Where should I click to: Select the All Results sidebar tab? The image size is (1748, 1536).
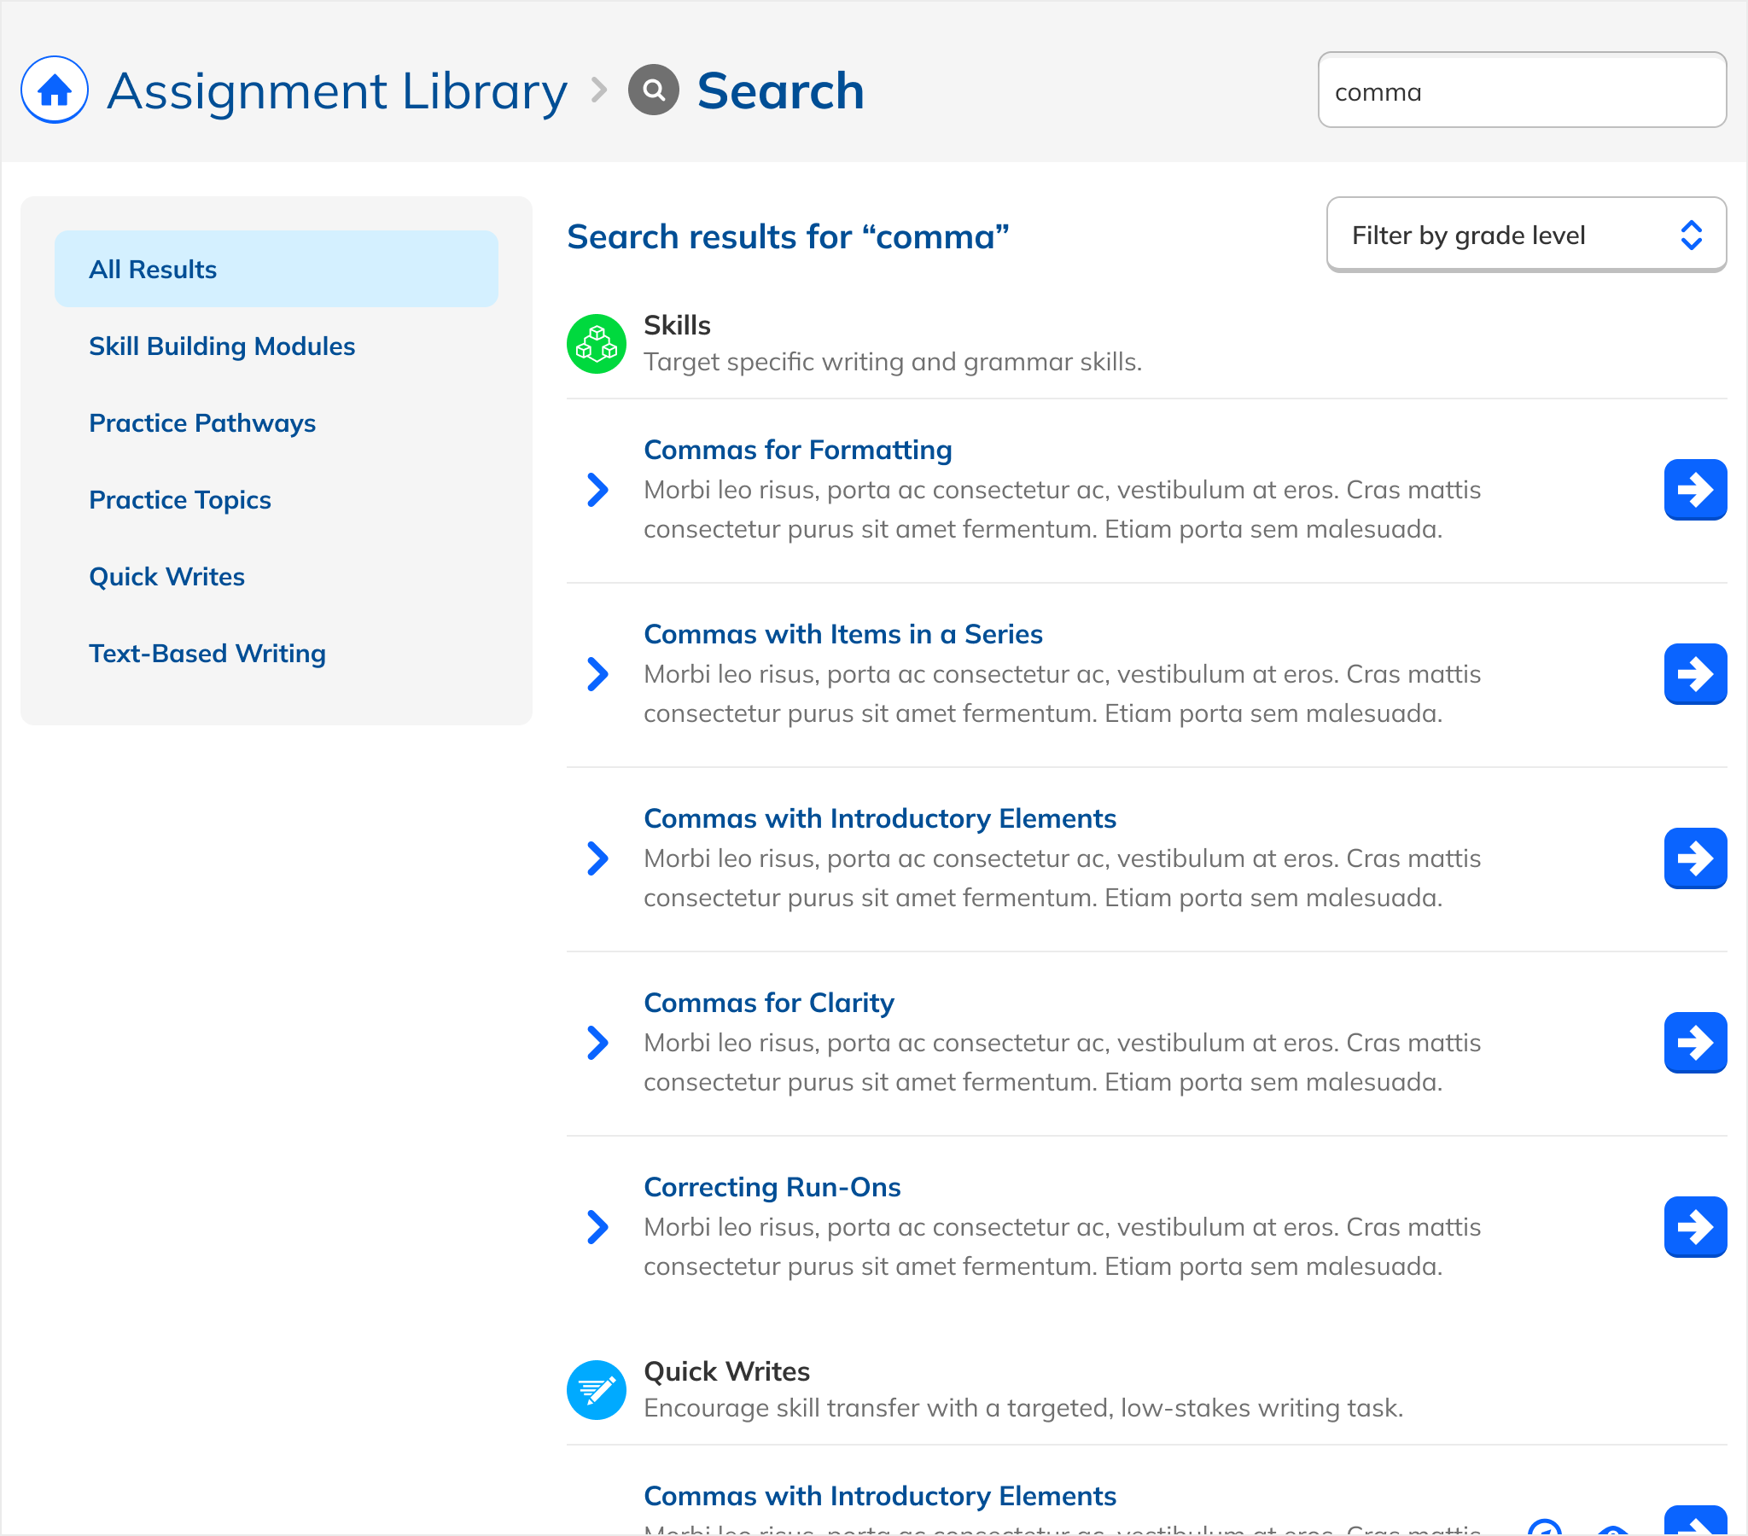point(277,270)
